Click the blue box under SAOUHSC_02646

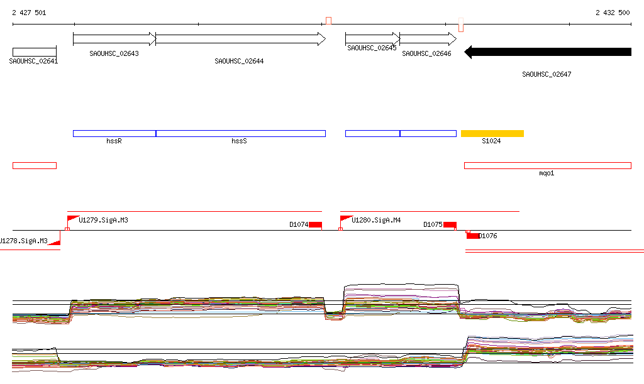tap(428, 133)
